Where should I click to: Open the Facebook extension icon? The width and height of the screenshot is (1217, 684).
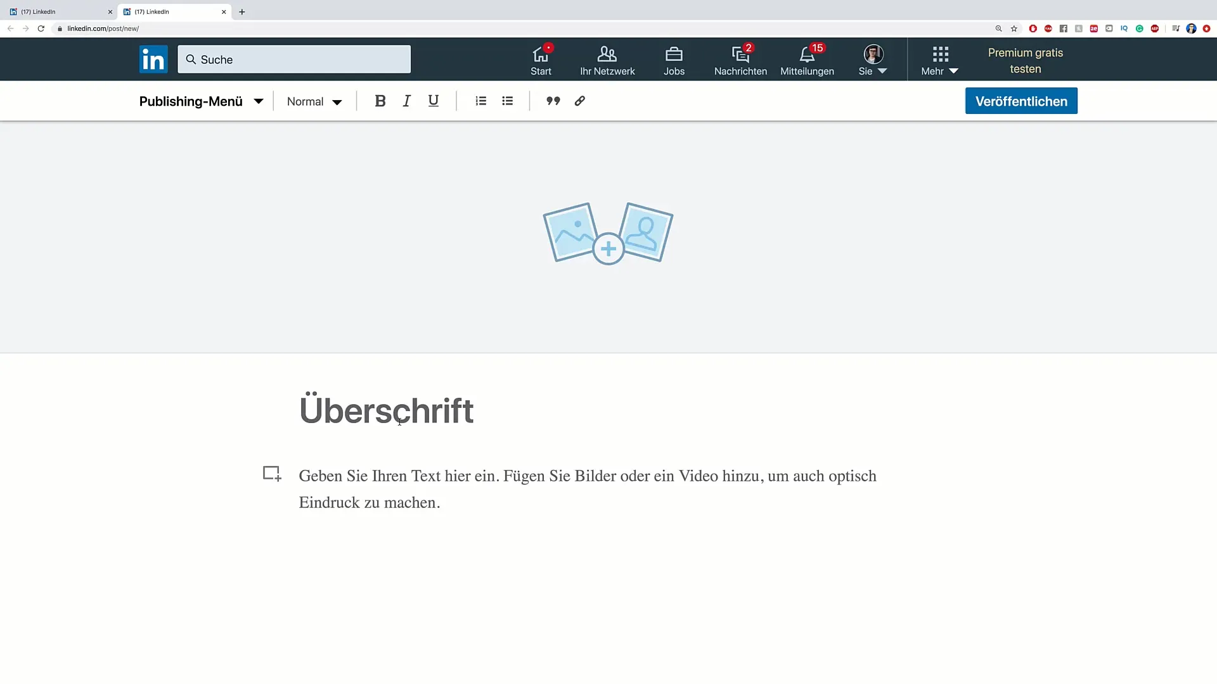coord(1064,28)
